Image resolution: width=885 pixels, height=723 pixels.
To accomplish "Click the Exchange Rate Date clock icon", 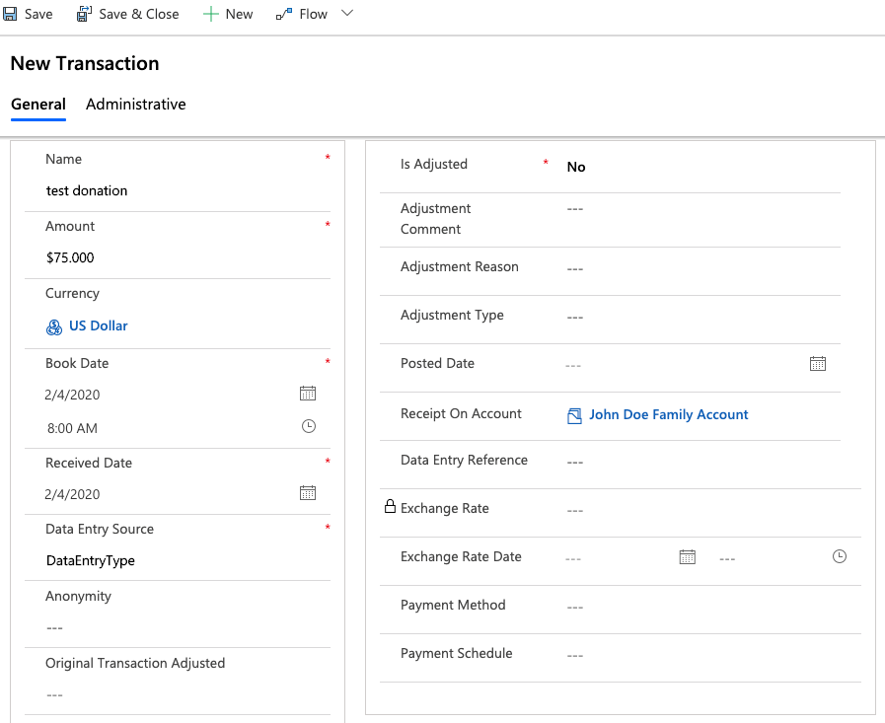I will 840,557.
